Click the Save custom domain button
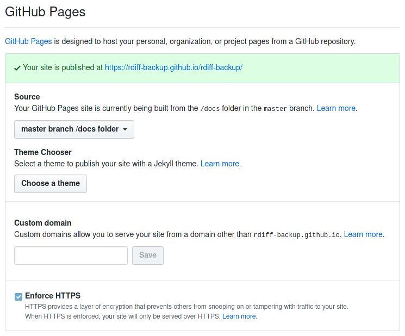 [148, 256]
